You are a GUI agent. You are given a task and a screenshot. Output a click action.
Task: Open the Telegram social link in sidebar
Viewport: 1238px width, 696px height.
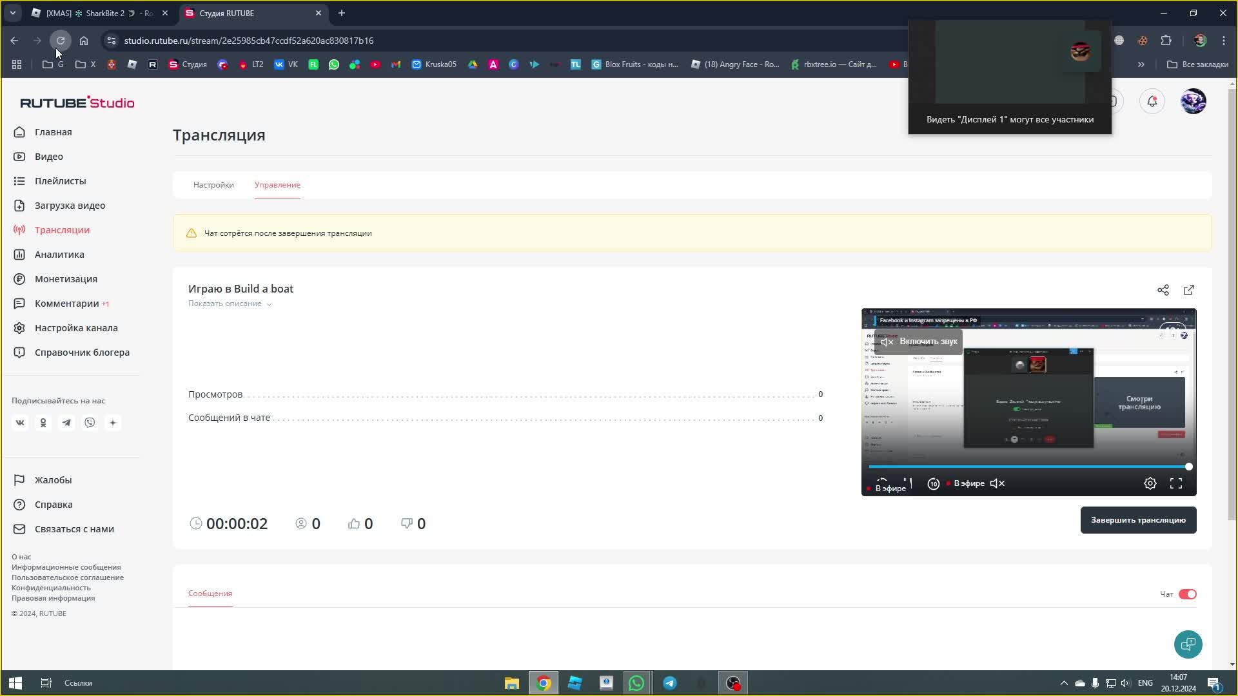pyautogui.click(x=66, y=423)
